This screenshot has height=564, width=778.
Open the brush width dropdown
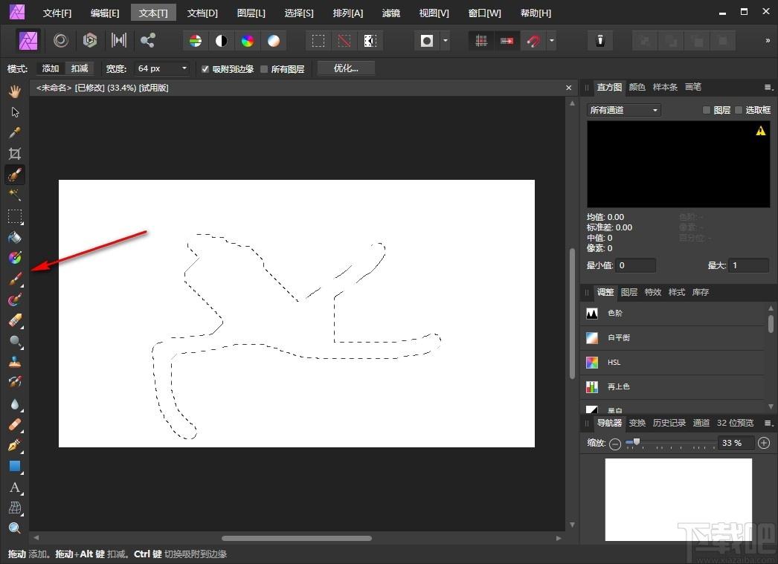[x=184, y=68]
